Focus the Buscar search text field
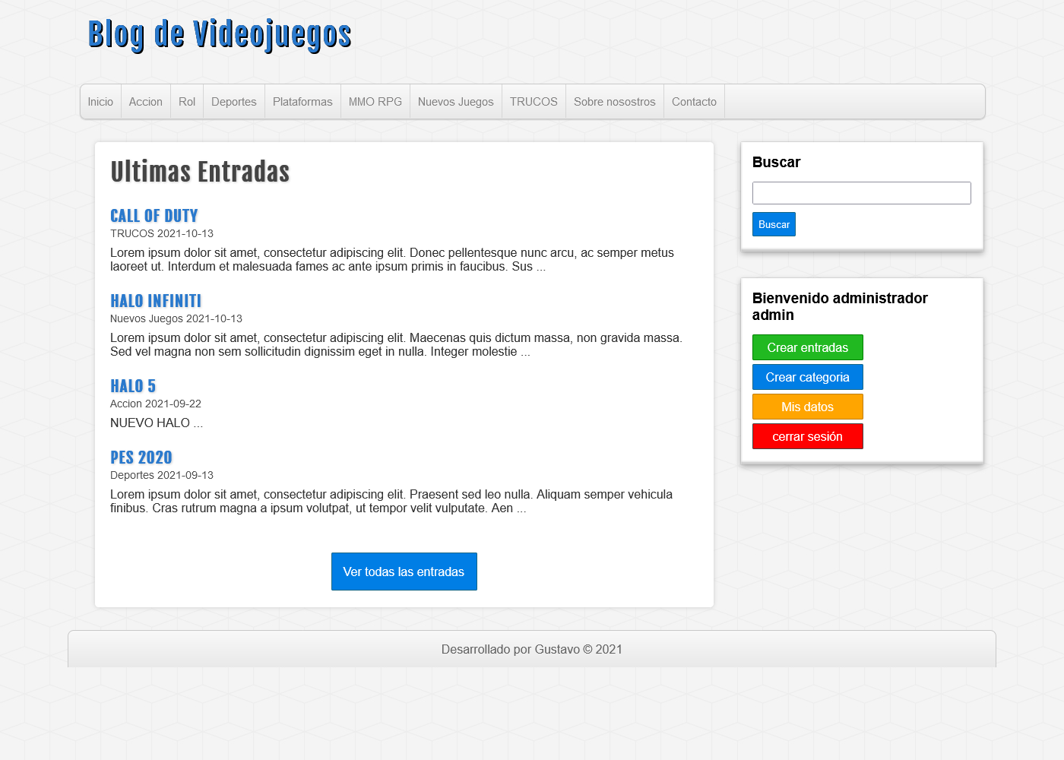Viewport: 1064px width, 760px height. click(862, 193)
